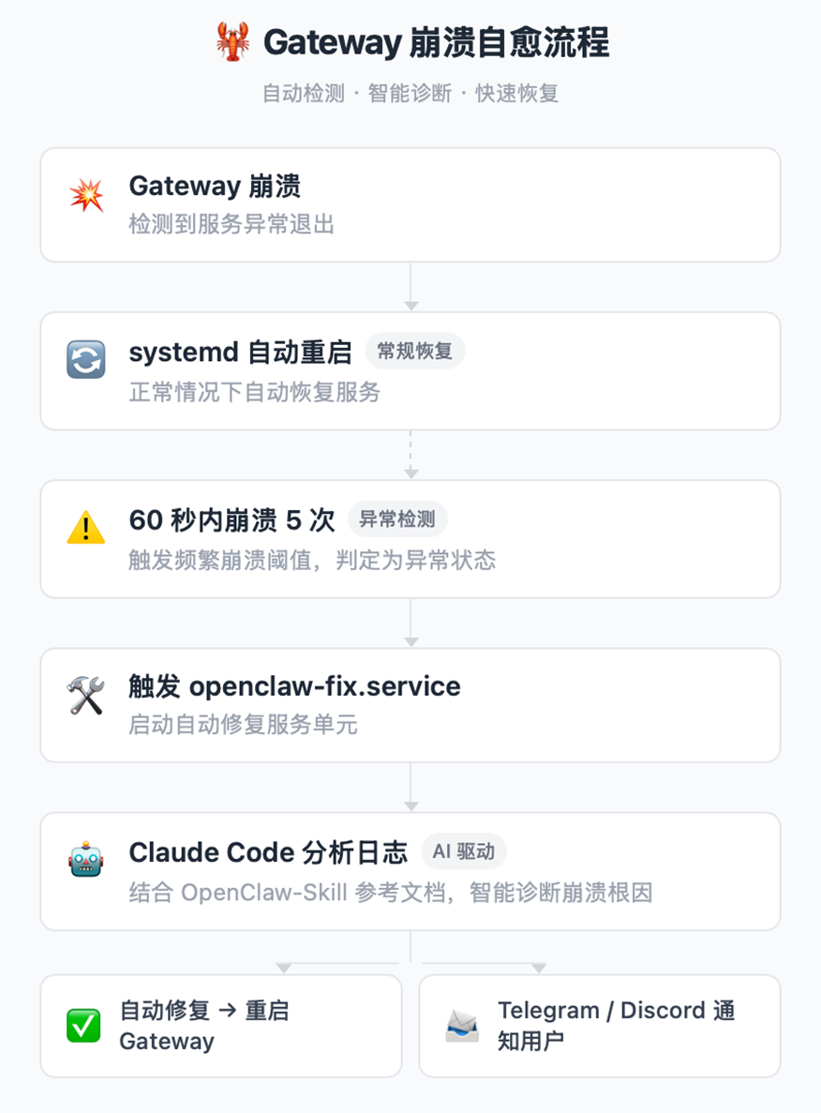Click the yellow warning triangle icon
This screenshot has height=1113, width=821.
(86, 528)
